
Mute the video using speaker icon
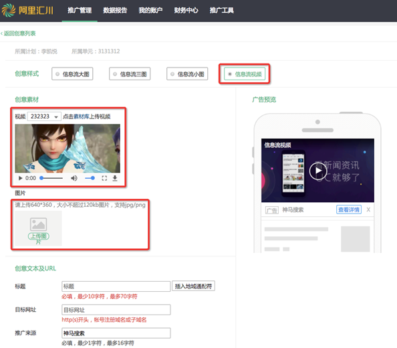[74, 178]
